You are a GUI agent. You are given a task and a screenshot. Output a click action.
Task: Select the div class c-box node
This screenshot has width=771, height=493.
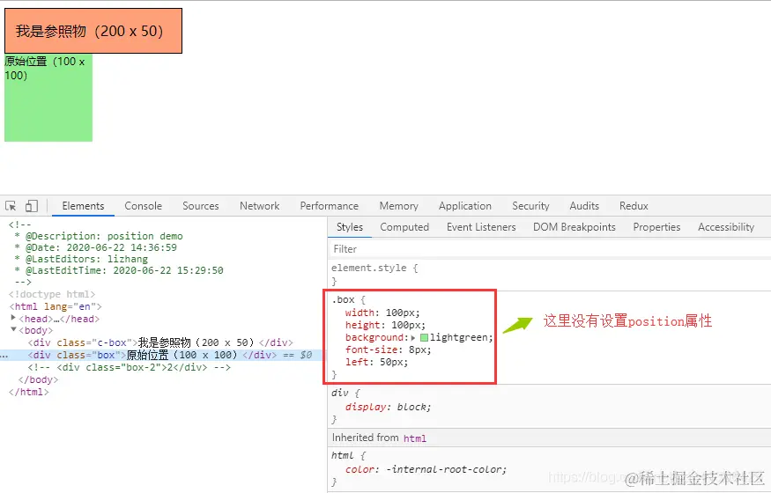[x=160, y=342]
